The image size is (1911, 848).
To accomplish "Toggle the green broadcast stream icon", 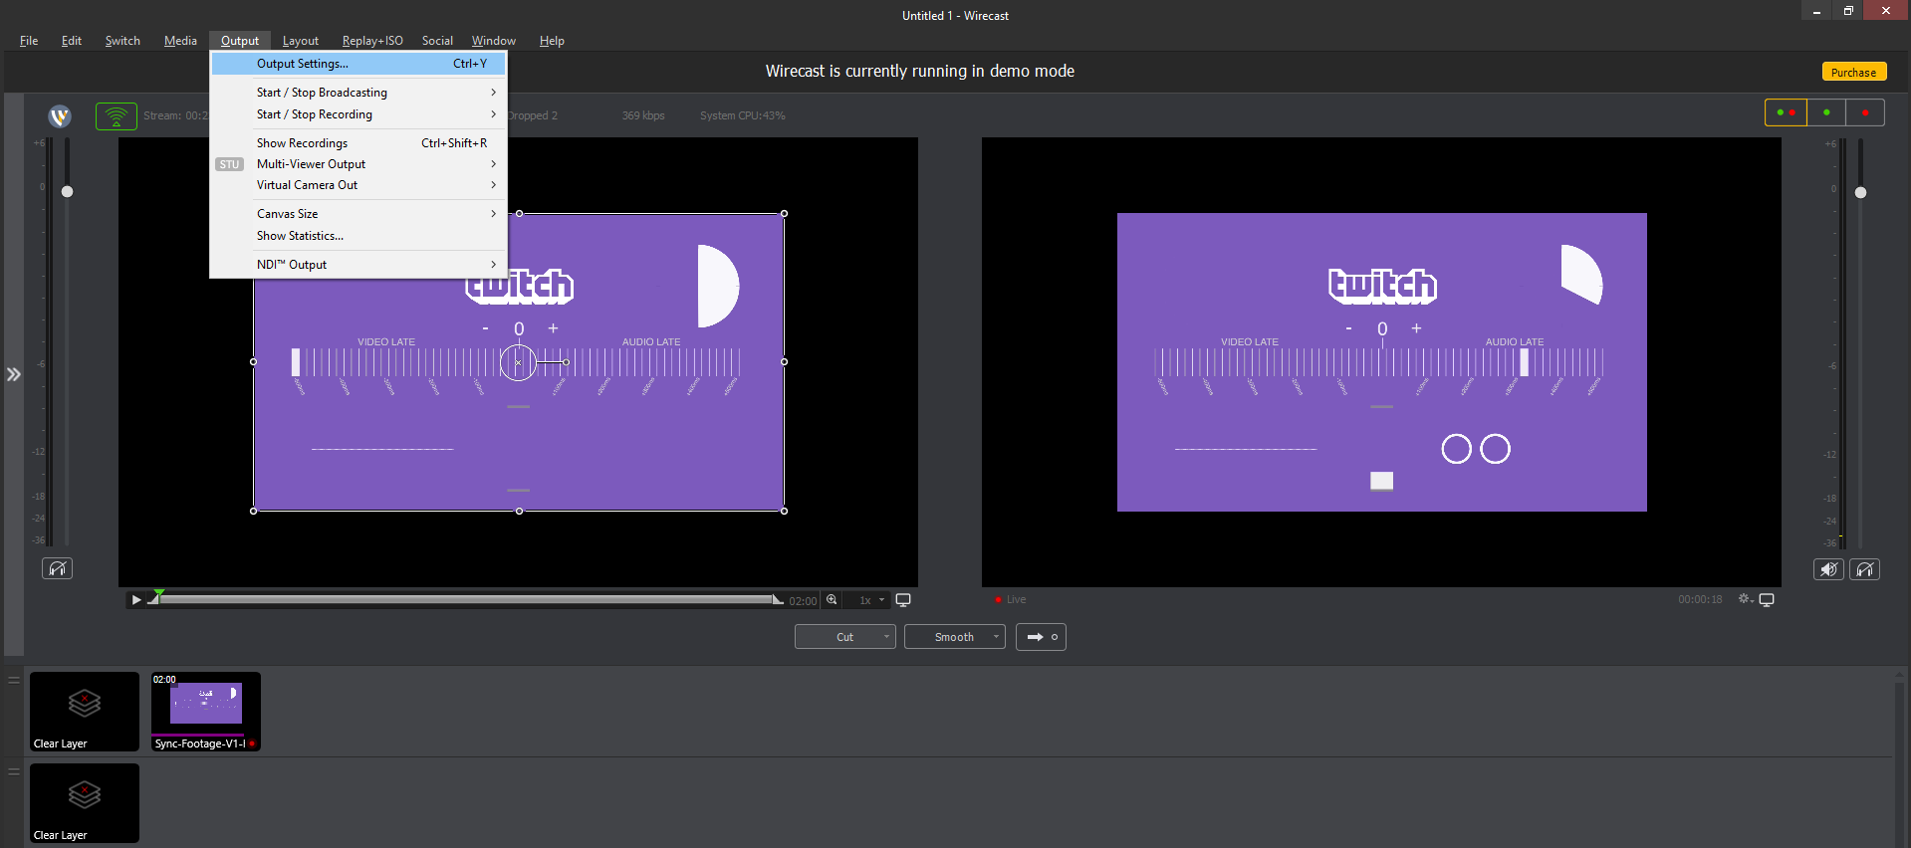I will pyautogui.click(x=117, y=116).
